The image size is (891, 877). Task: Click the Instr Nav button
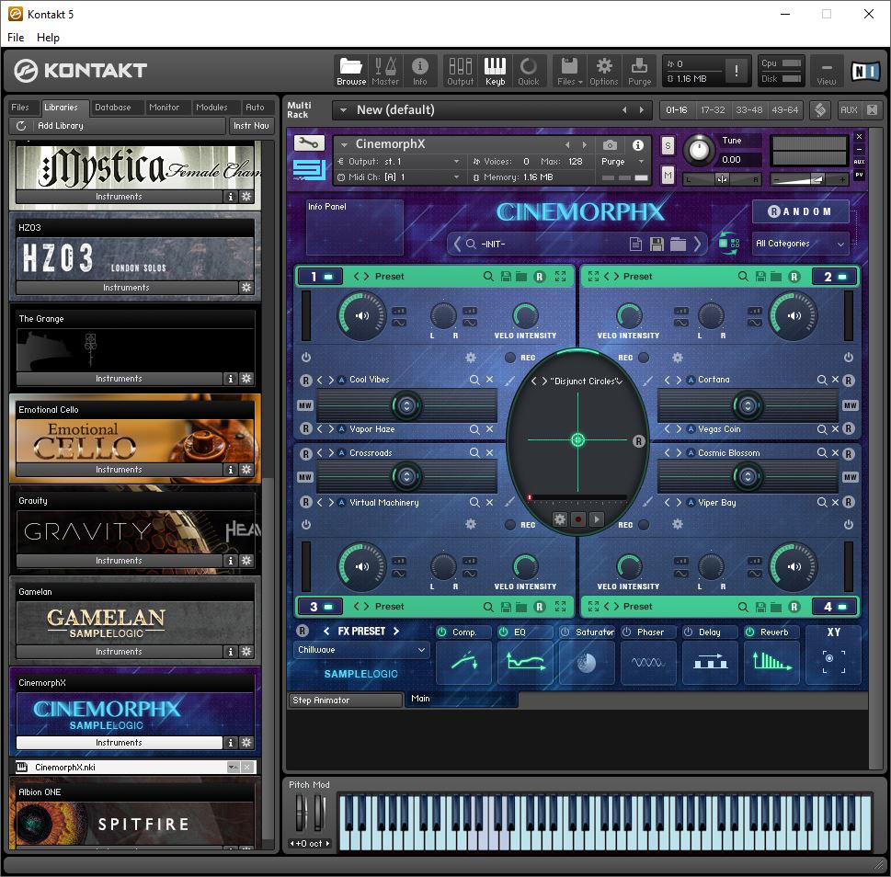pyautogui.click(x=251, y=126)
